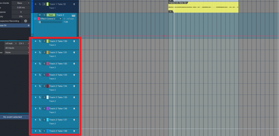Open instrument editor via Track 2 keyboard icon
Image resolution: width=279 pixels, height=136 pixels.
(73, 15)
